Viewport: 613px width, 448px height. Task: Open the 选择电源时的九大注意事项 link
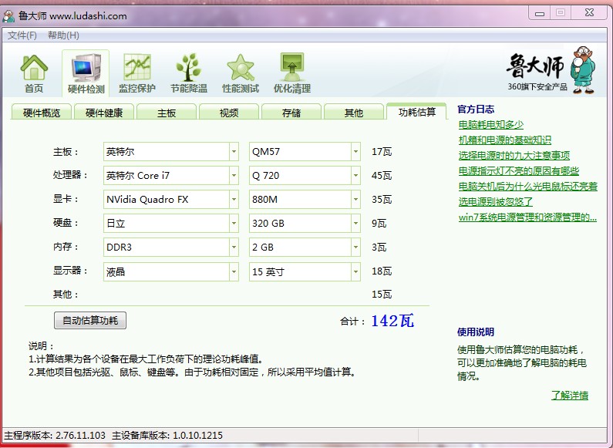click(514, 156)
